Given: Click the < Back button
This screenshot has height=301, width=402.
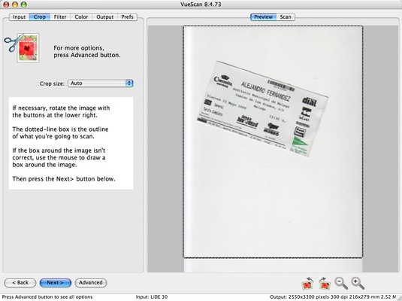Looking at the screenshot, I should coord(20,282).
